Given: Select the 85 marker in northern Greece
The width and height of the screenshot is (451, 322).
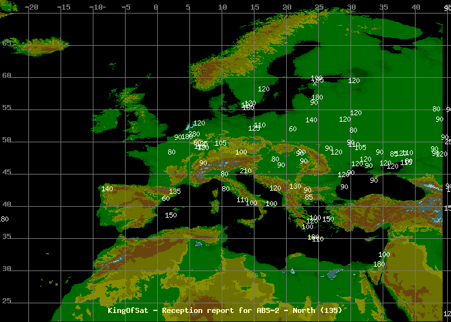Looking at the screenshot, I should pos(309,197).
